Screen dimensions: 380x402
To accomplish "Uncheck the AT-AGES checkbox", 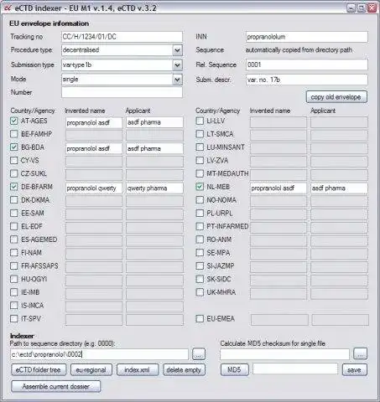I will pyautogui.click(x=14, y=121).
